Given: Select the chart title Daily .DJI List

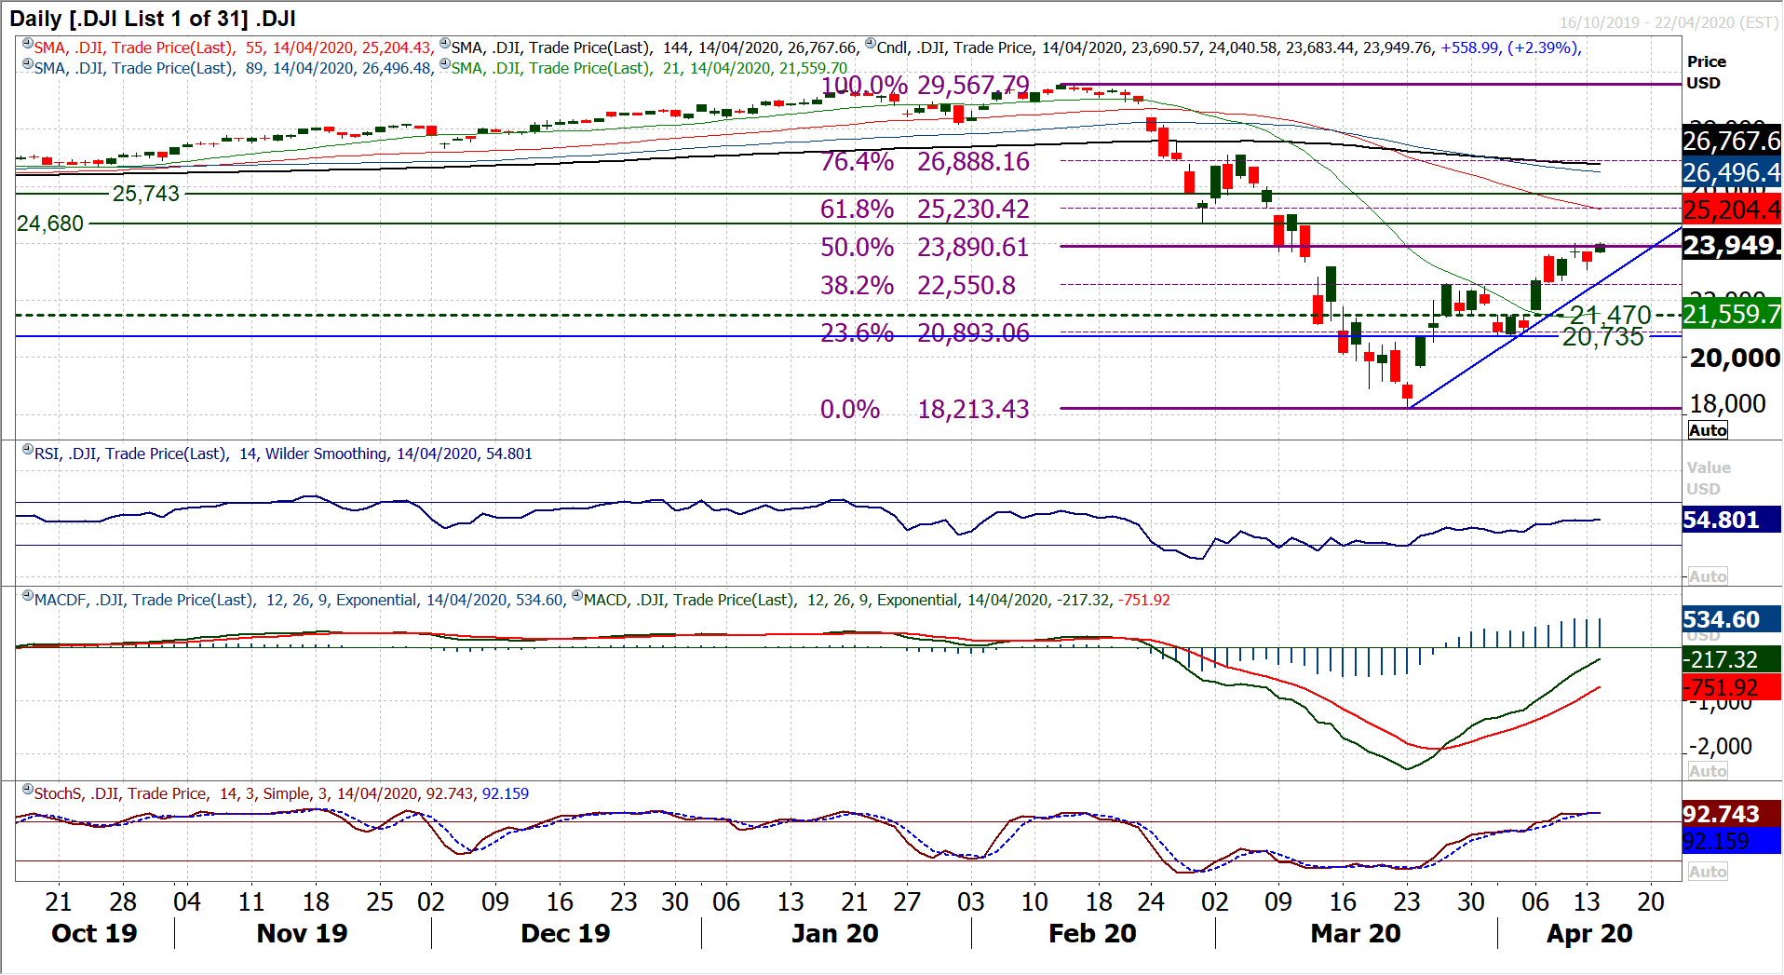Looking at the screenshot, I should coord(153,18).
